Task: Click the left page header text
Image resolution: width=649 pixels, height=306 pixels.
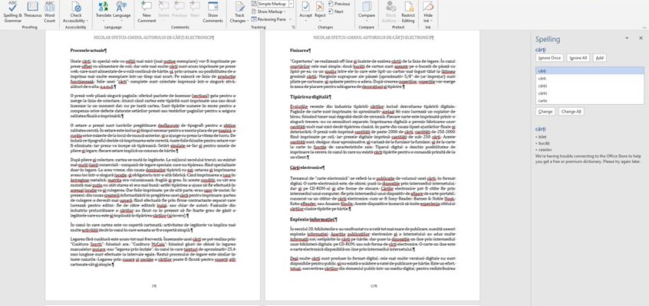Action: click(153, 37)
